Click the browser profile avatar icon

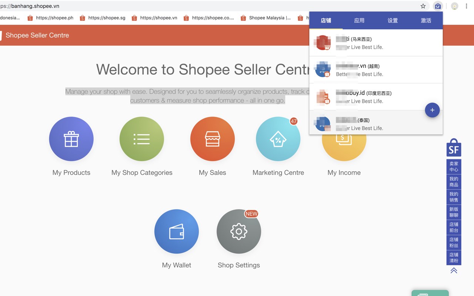(454, 6)
